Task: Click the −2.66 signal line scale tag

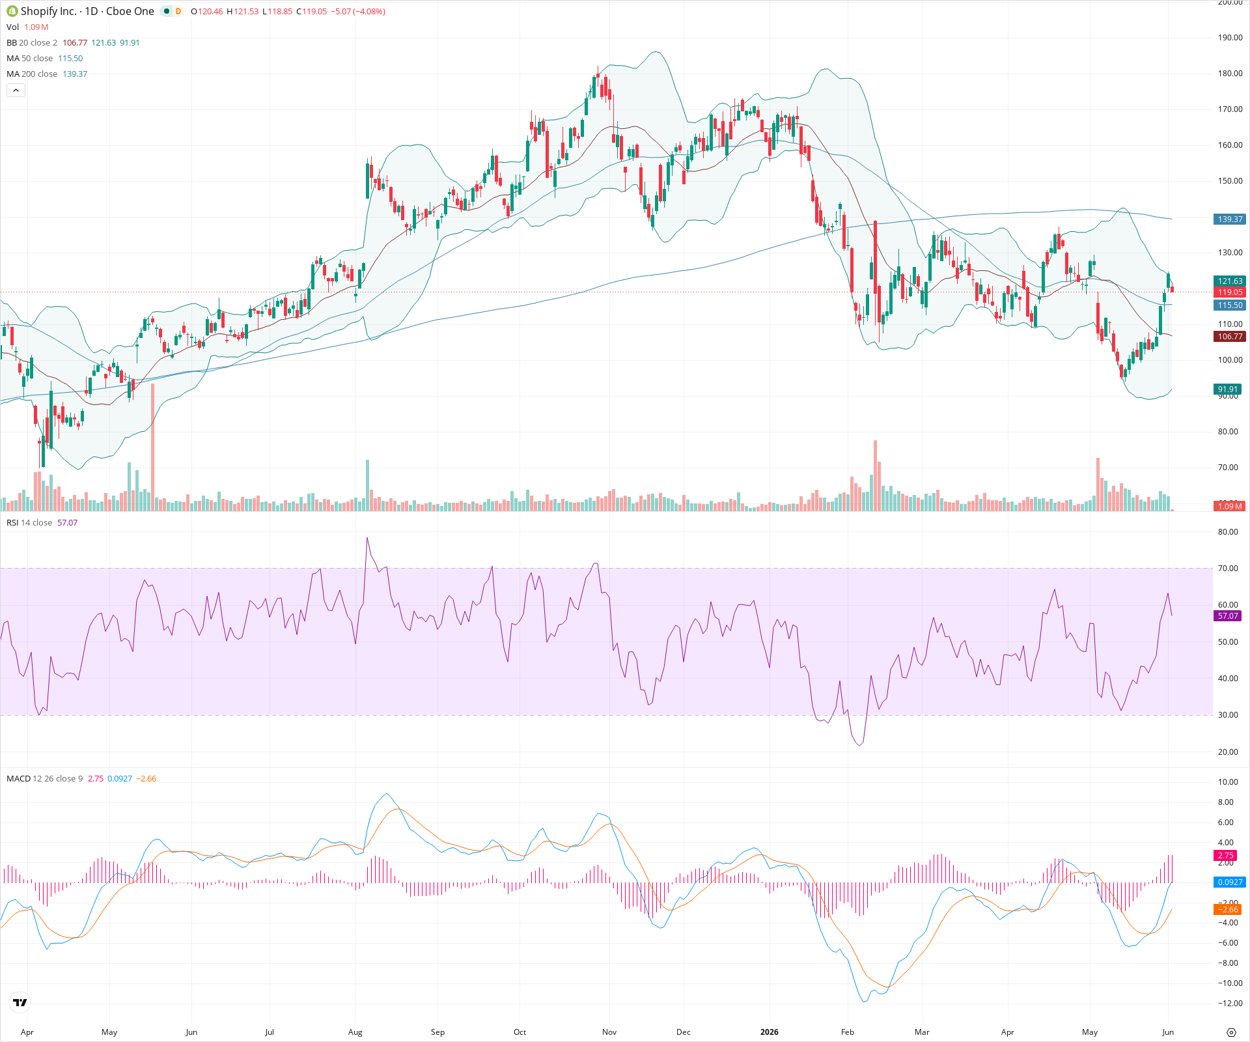Action: 1227,909
